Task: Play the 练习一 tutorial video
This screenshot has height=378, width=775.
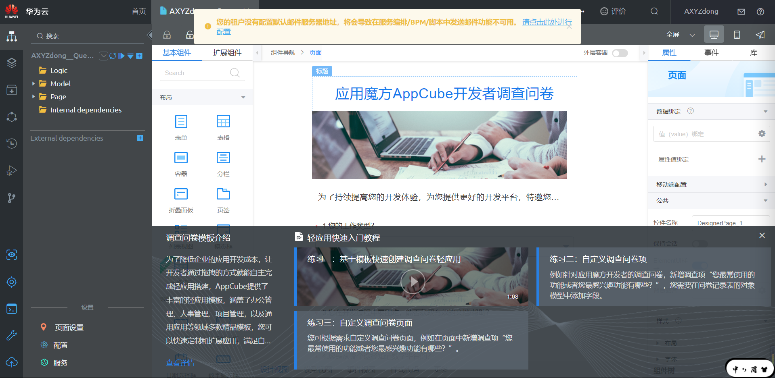Action: (413, 281)
